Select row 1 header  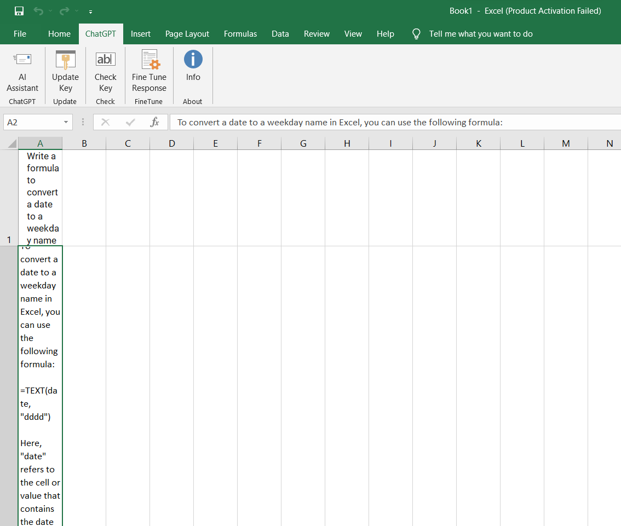pyautogui.click(x=9, y=240)
